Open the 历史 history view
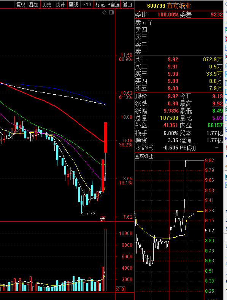Viewport: 227px width, 300px height. click(x=47, y=5)
